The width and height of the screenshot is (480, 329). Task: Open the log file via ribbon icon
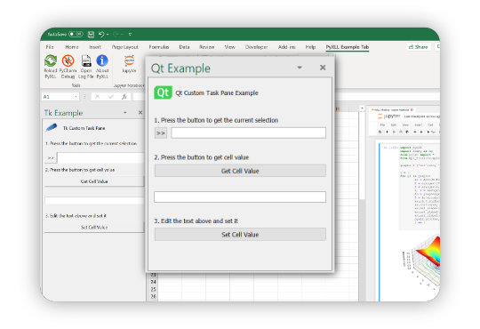pyautogui.click(x=86, y=61)
